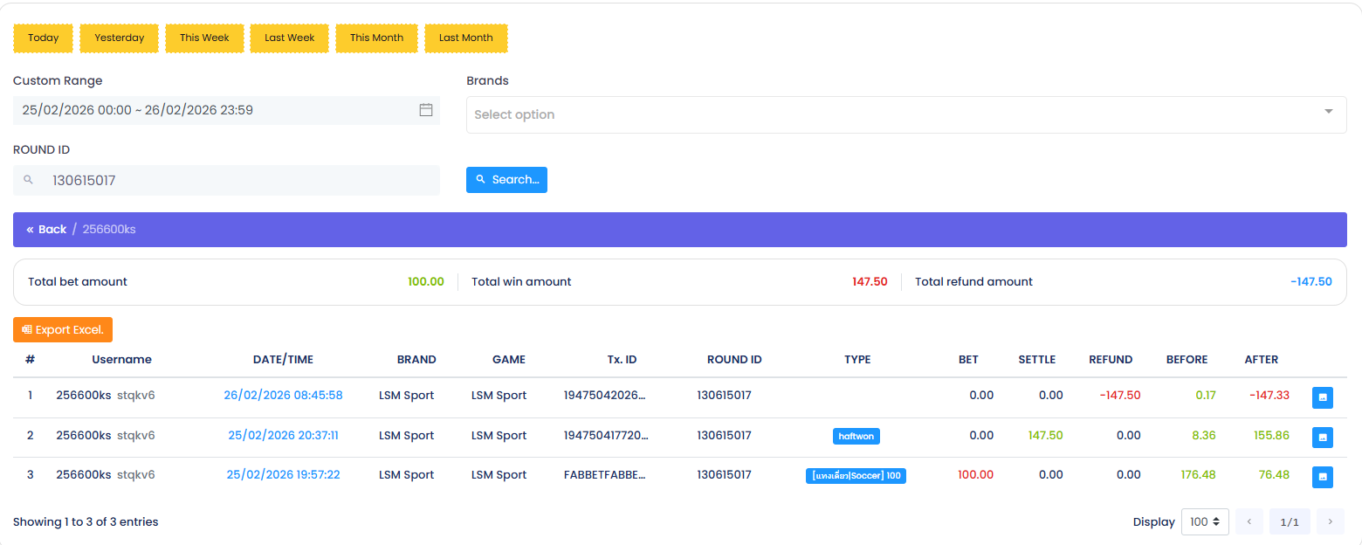Click the haftwon type badge
Screen dimensions: 1362x545
tap(856, 436)
